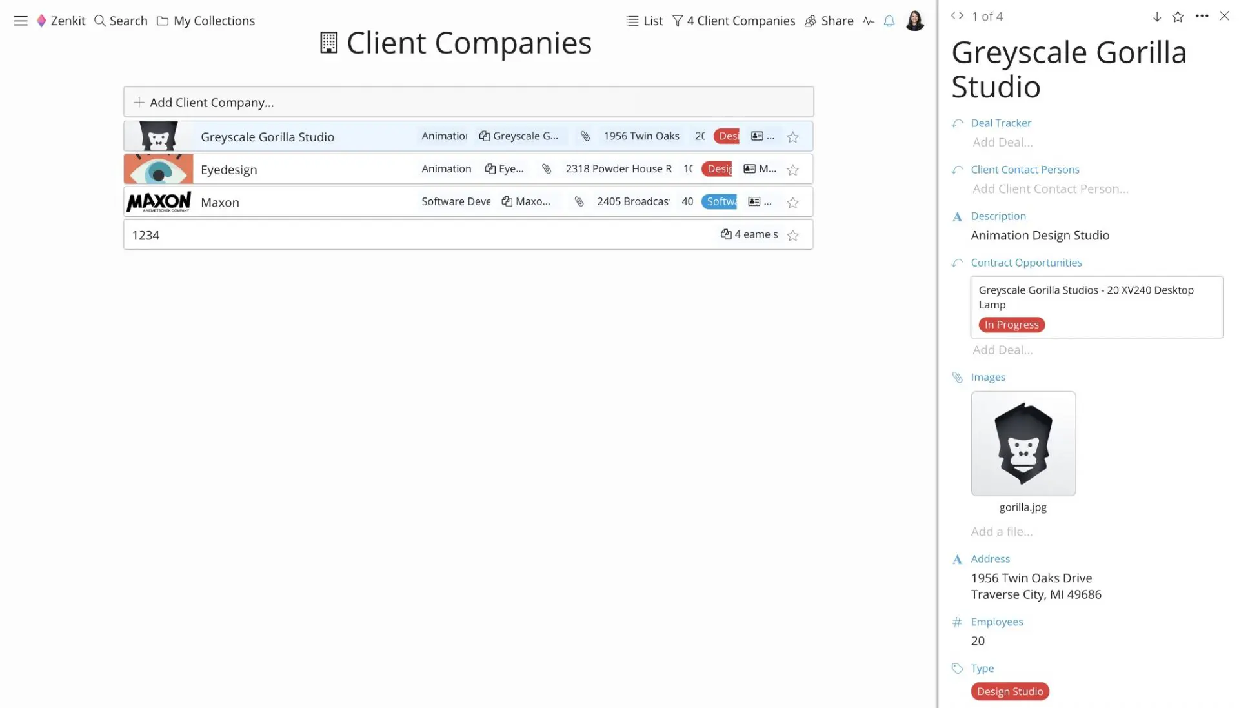Edit the 1956 Twin Oaks Drive address
Viewport: 1239px width, 708px height.
point(1036,586)
